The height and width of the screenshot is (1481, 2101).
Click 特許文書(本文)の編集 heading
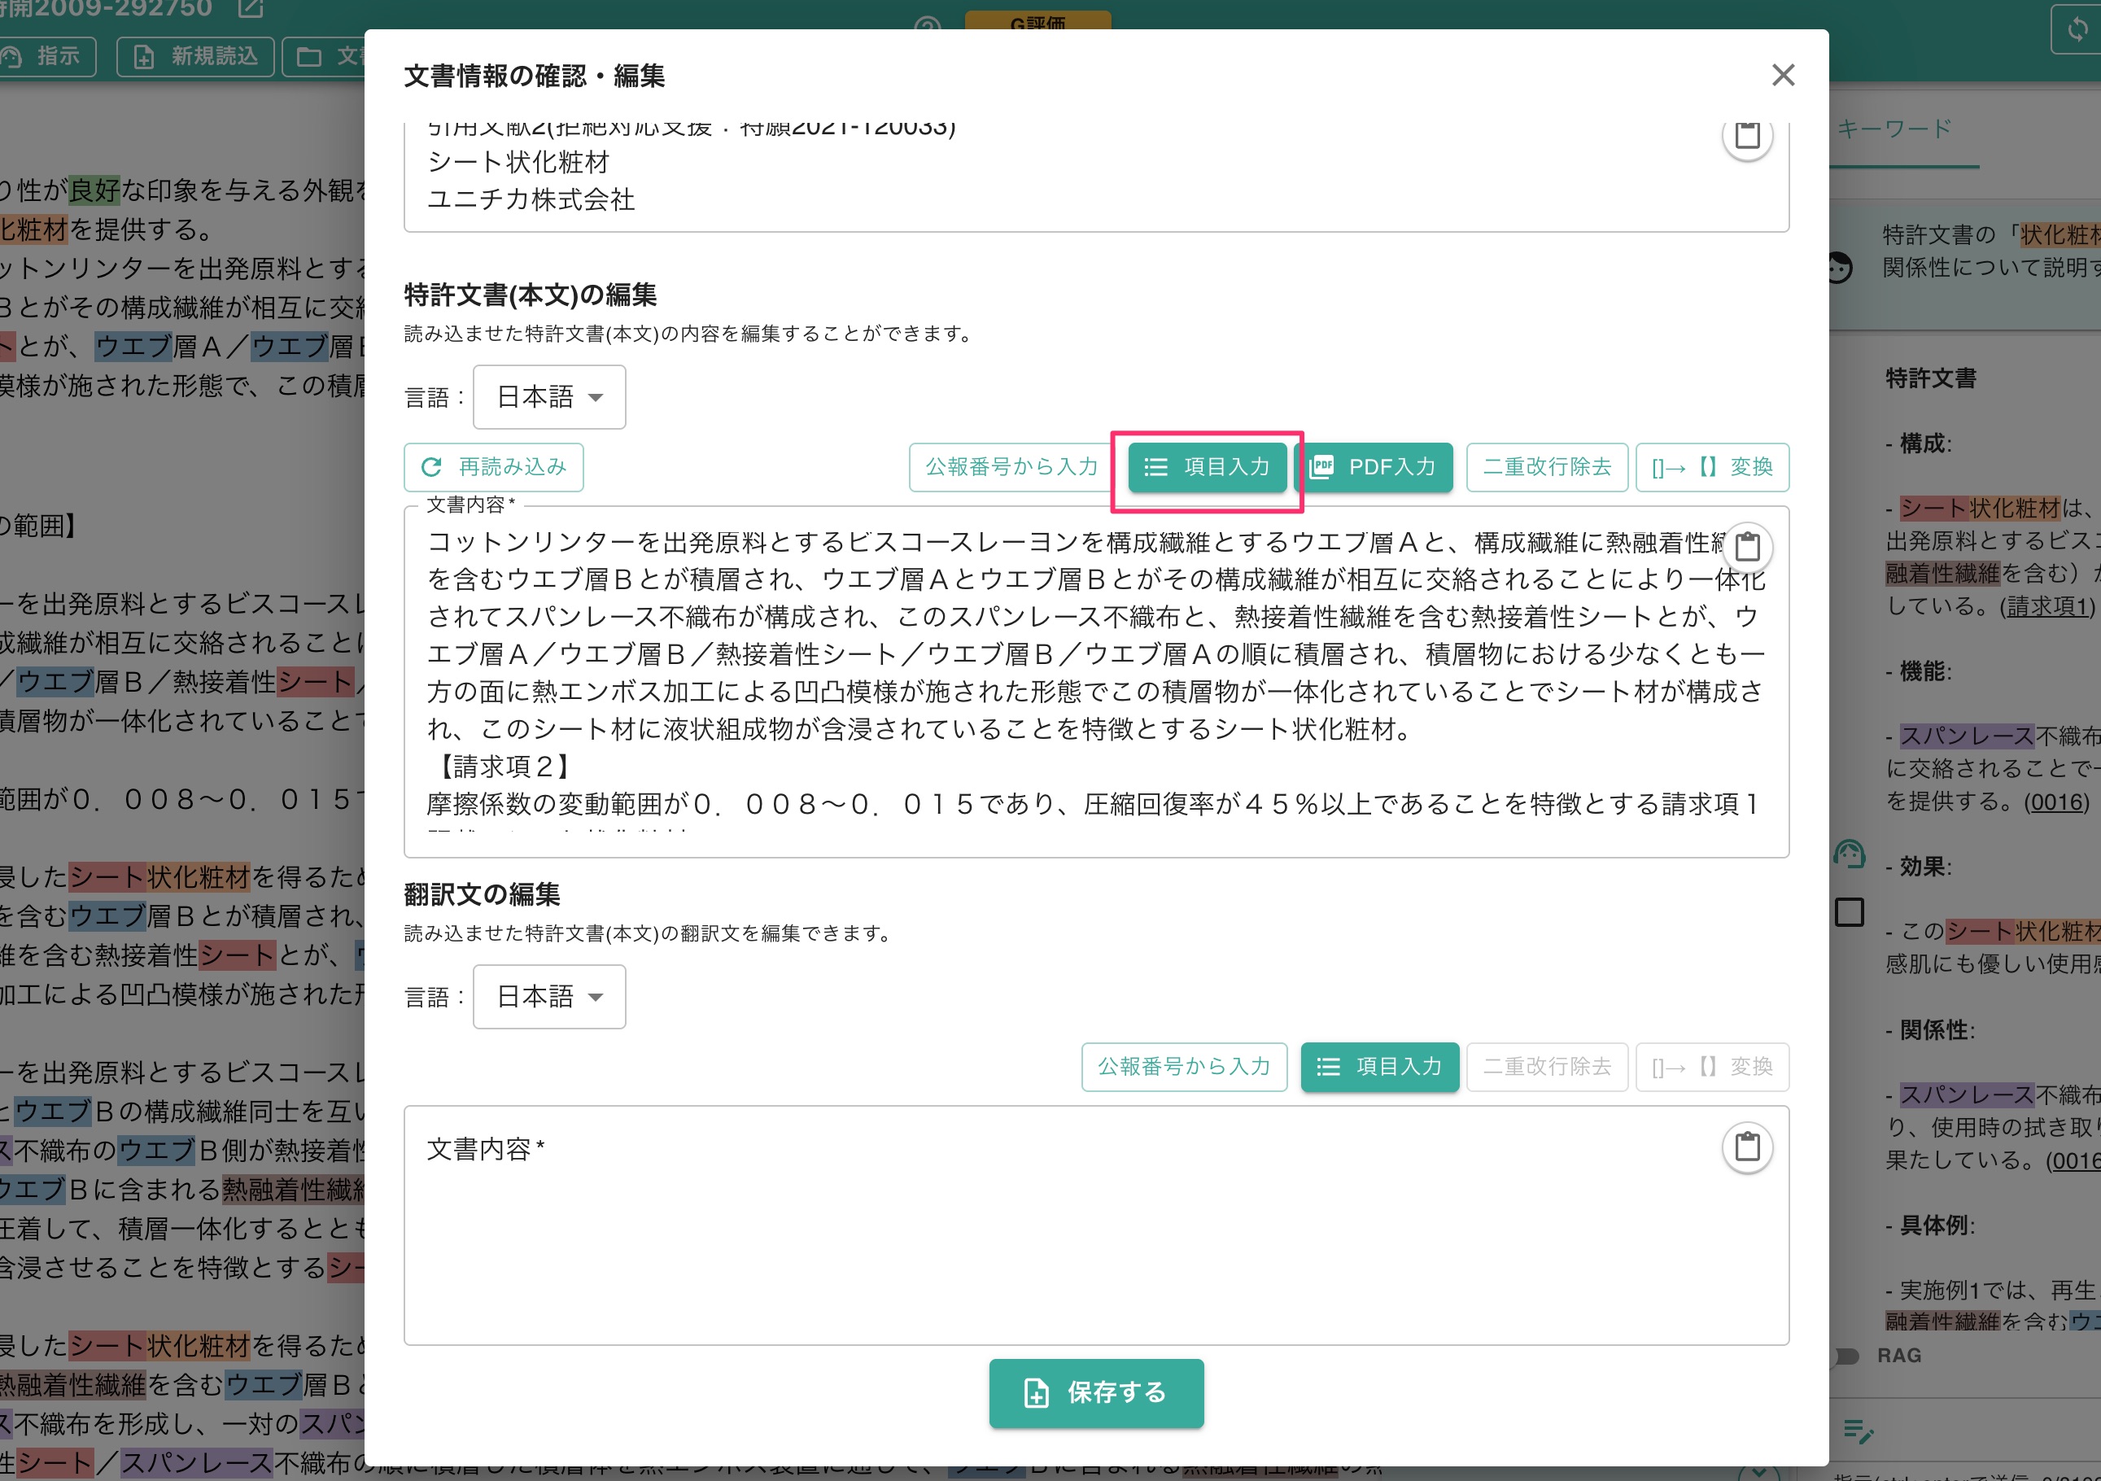pyautogui.click(x=531, y=295)
